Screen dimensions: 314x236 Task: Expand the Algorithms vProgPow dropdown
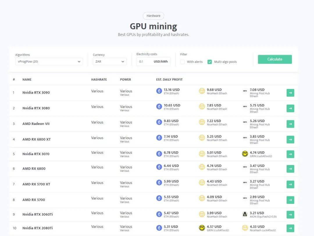(49, 61)
